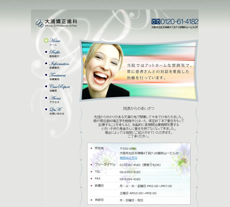Click the bullet dot beside Case Report
This screenshot has height=207, width=230.
[46, 86]
